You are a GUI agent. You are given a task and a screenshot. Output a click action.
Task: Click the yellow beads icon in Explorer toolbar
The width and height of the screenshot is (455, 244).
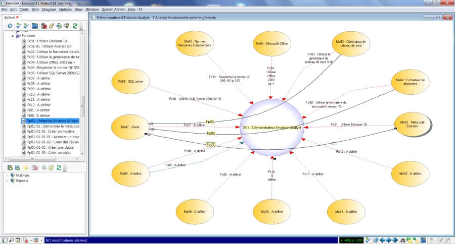point(52,26)
